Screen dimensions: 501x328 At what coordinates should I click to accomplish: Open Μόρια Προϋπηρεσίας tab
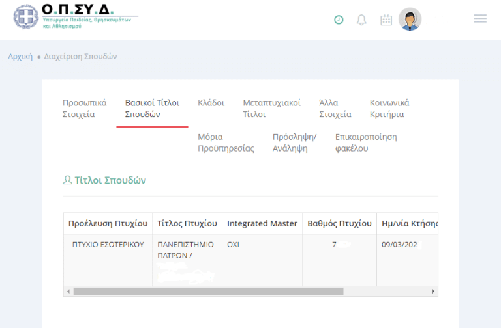[x=226, y=143]
